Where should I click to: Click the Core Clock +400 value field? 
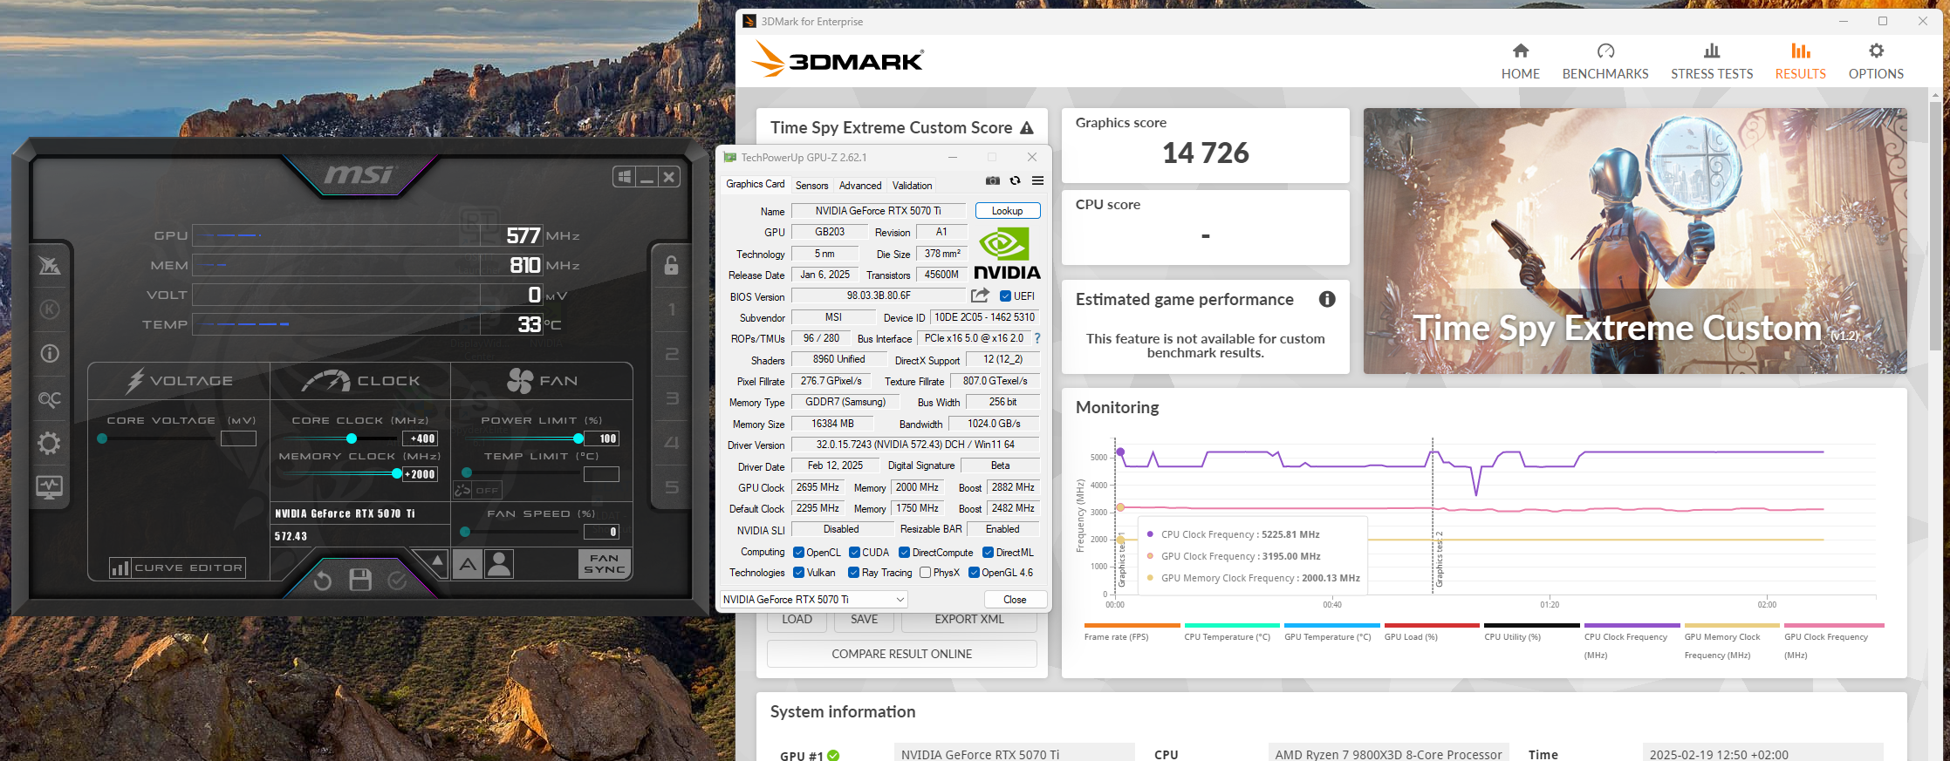(420, 438)
